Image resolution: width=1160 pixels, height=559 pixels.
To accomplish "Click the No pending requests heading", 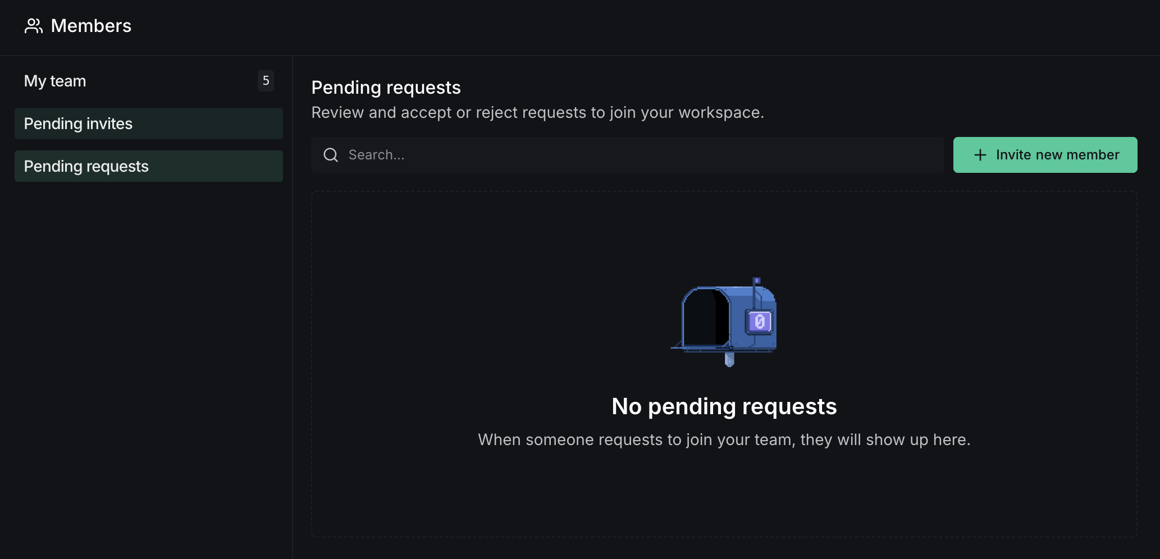I will click(x=724, y=406).
